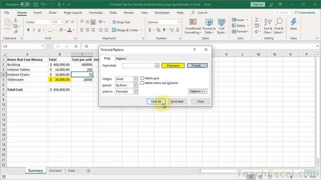
Task: Add a new sheet with plus icon
Action: 88,170
